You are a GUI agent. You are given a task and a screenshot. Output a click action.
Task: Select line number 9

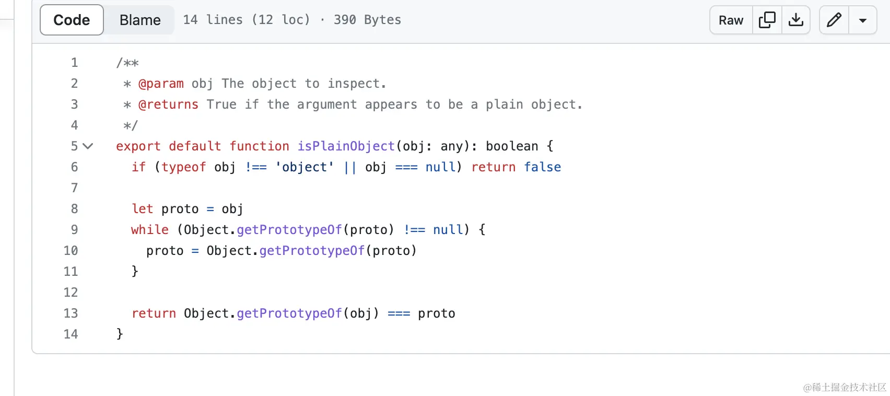(74, 230)
